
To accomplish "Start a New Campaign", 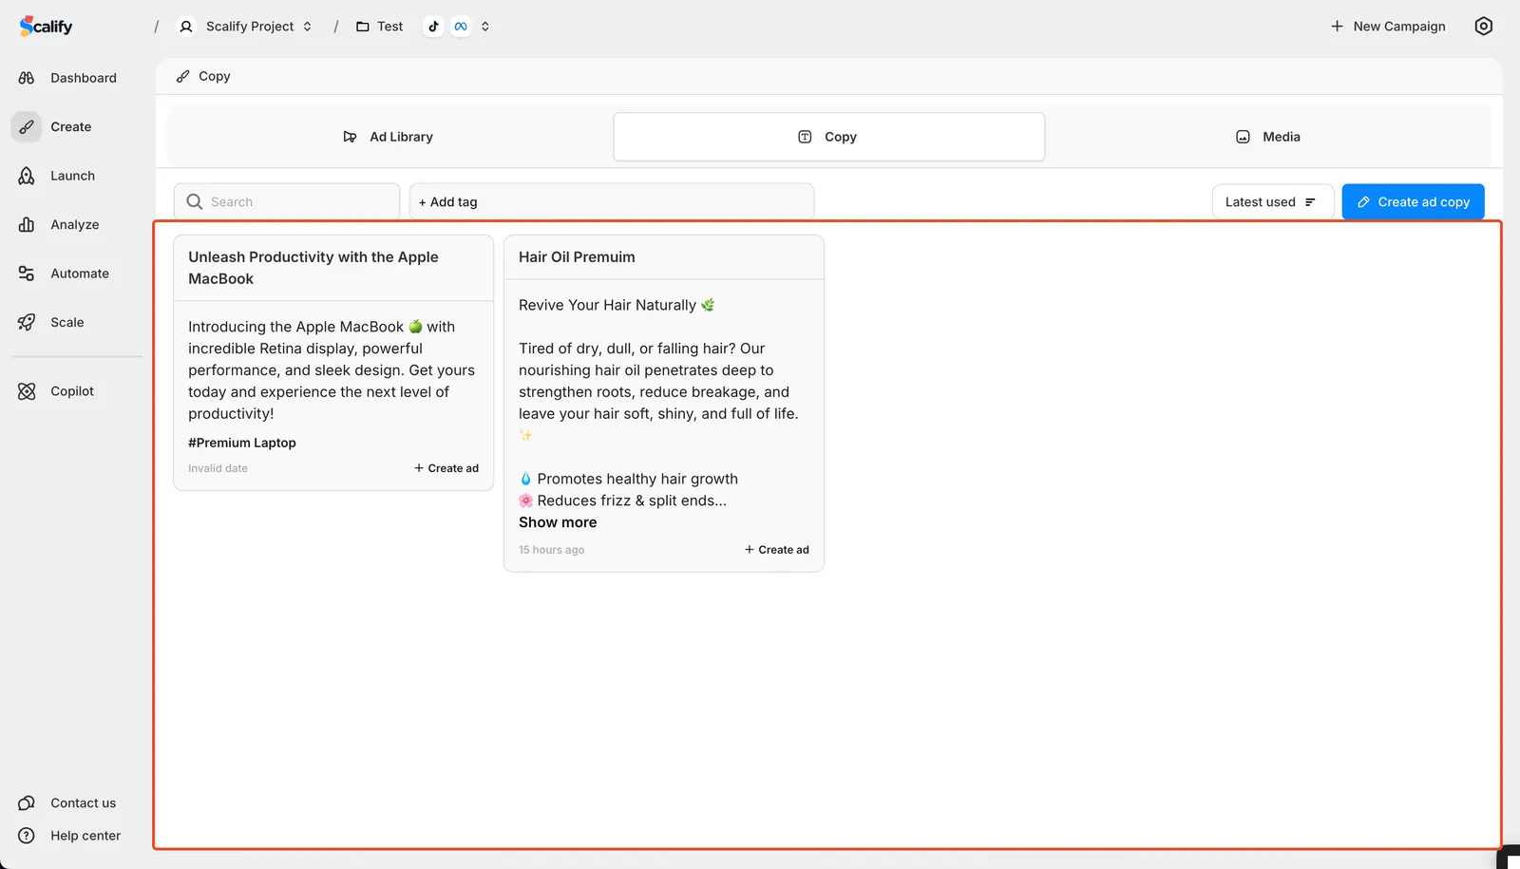I will coord(1388,27).
